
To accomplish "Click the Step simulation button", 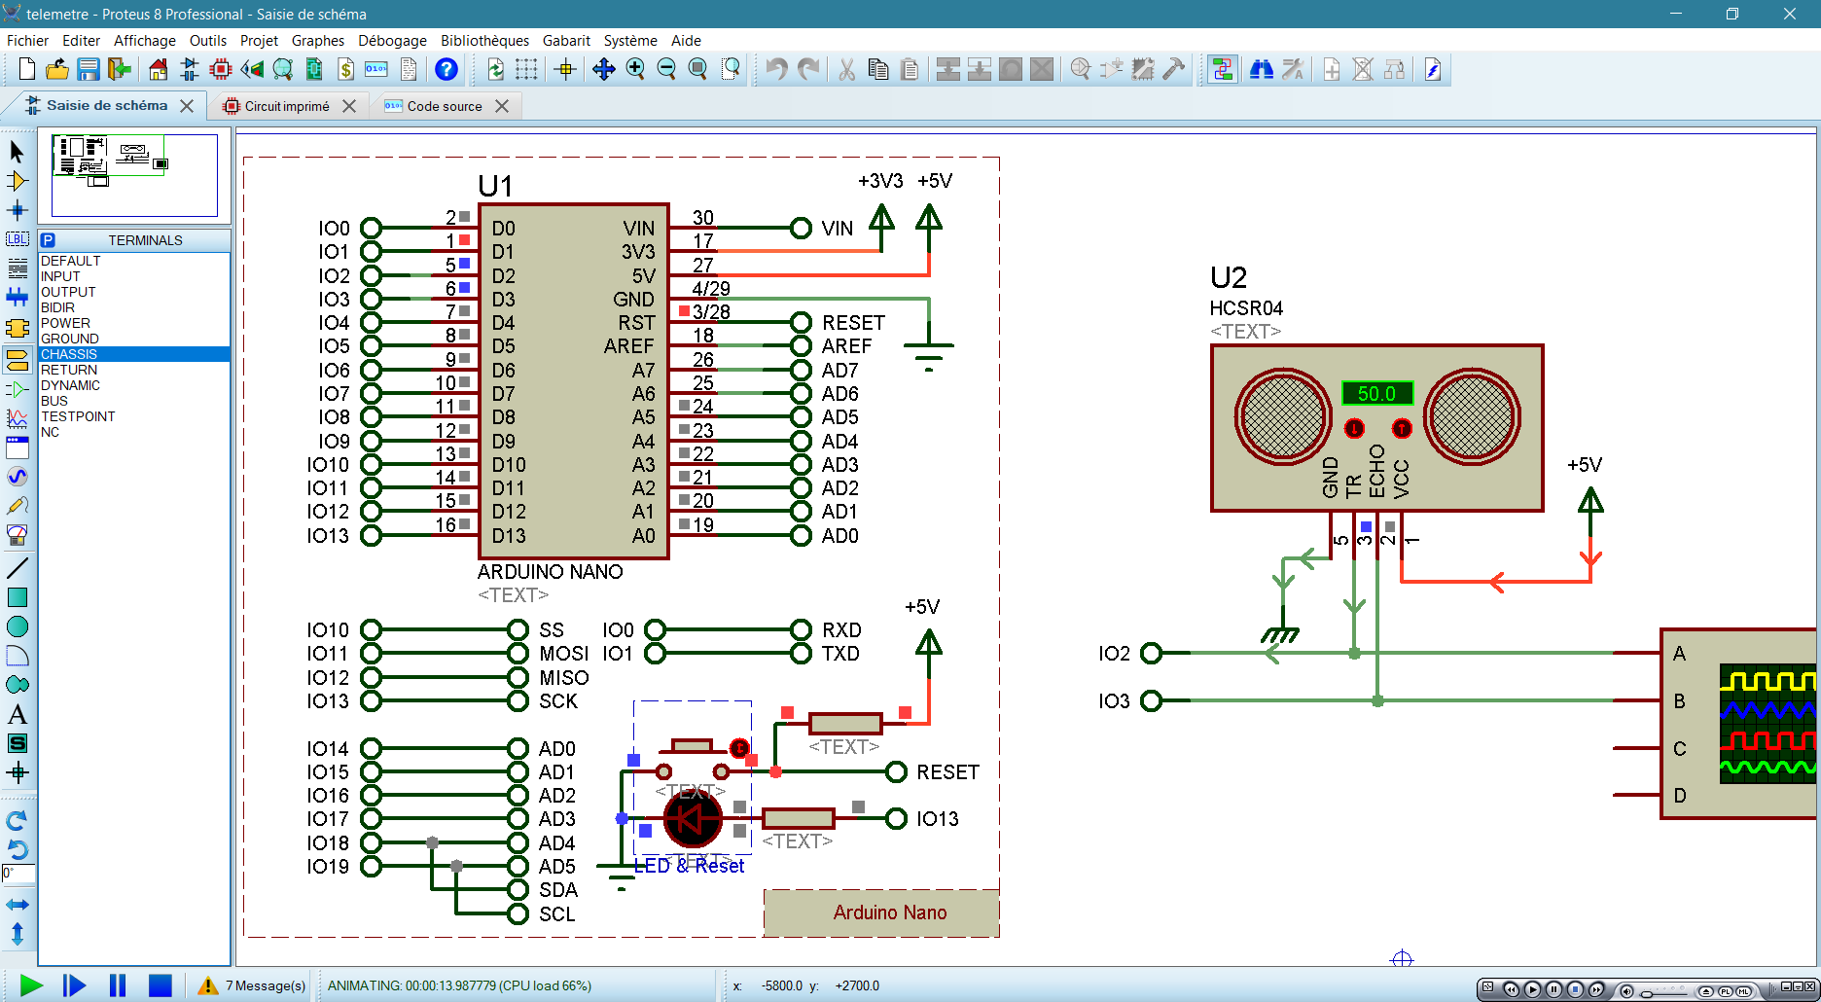I will point(74,985).
